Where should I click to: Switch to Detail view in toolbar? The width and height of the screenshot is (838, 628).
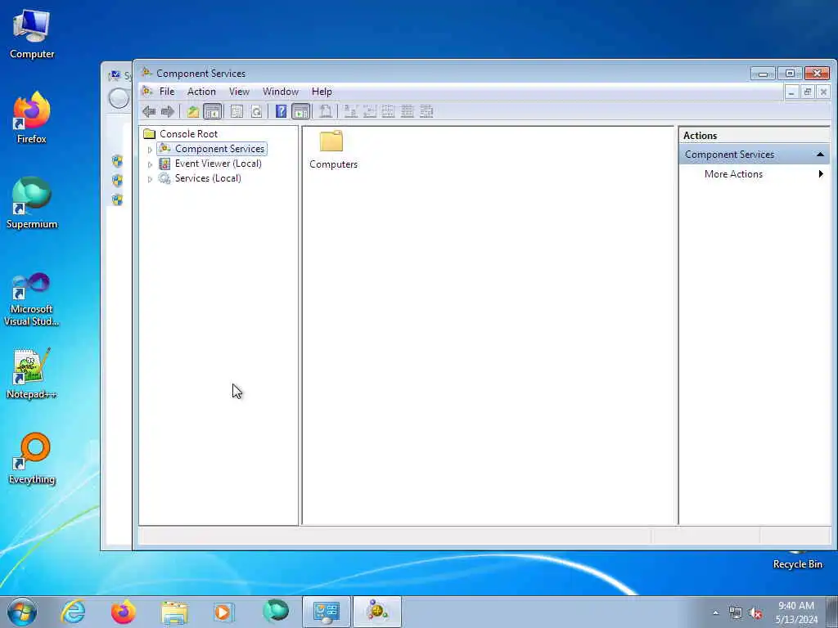coord(408,111)
